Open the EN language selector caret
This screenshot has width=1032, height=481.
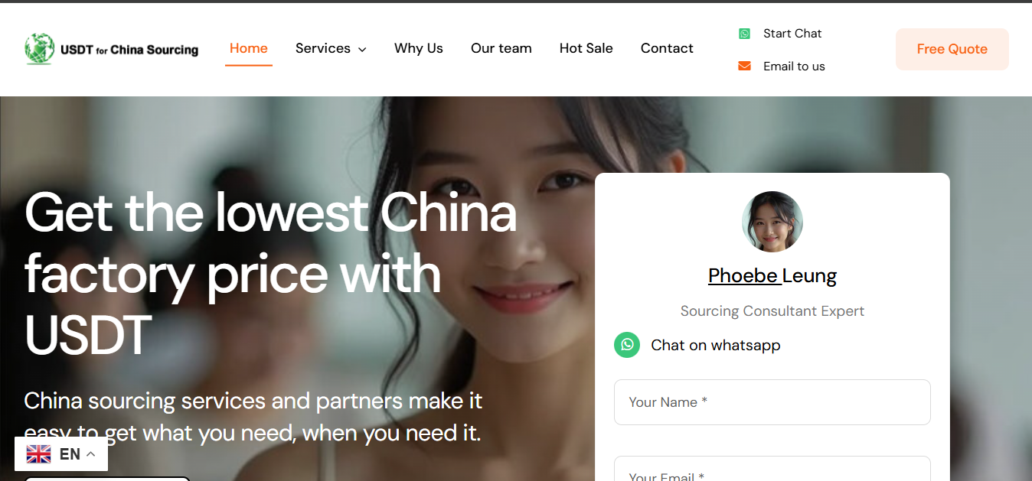point(90,454)
